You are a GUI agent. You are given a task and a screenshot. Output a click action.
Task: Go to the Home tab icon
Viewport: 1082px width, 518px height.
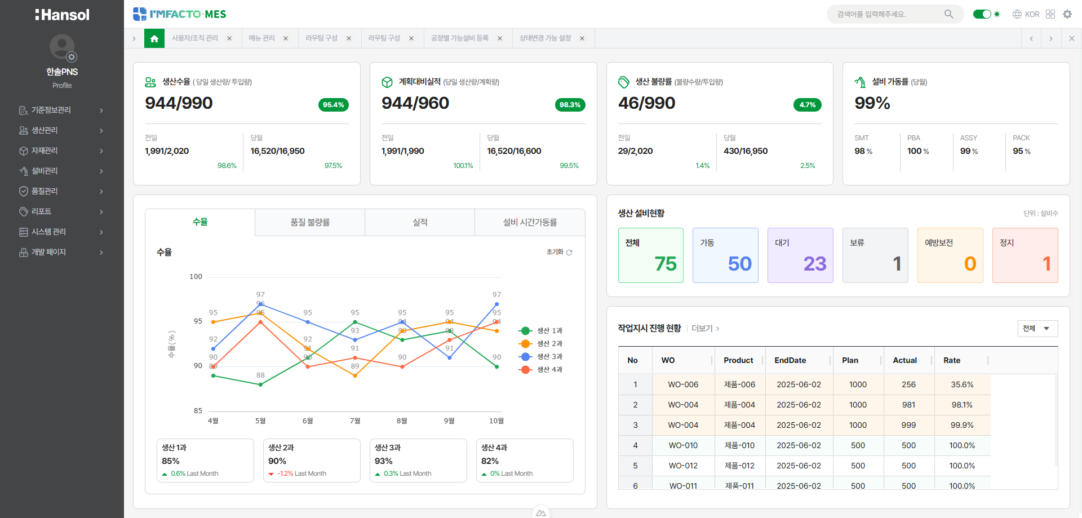pos(154,38)
